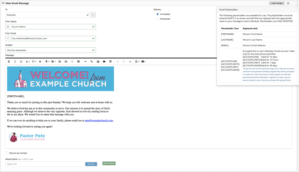The height and width of the screenshot is (172, 299).
Task: Switch to HTML code view
Action: pos(130,62)
